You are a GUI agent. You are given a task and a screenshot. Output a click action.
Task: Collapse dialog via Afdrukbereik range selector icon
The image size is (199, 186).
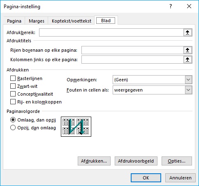coord(187,32)
